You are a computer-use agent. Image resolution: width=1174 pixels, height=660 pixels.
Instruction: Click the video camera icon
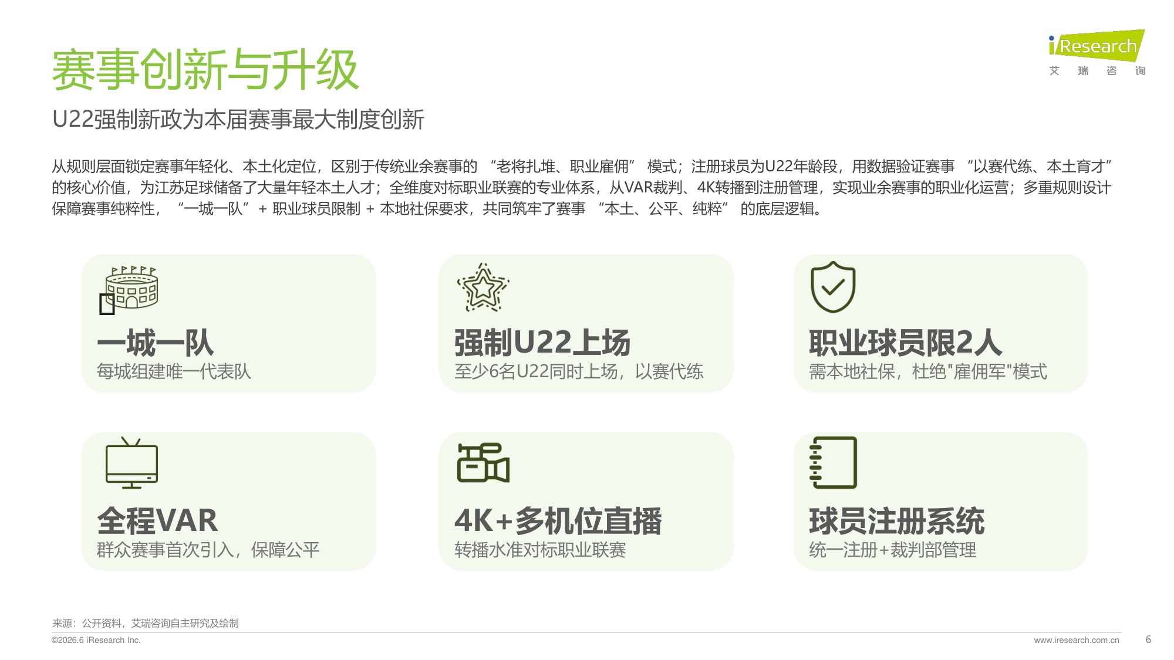pyautogui.click(x=483, y=463)
